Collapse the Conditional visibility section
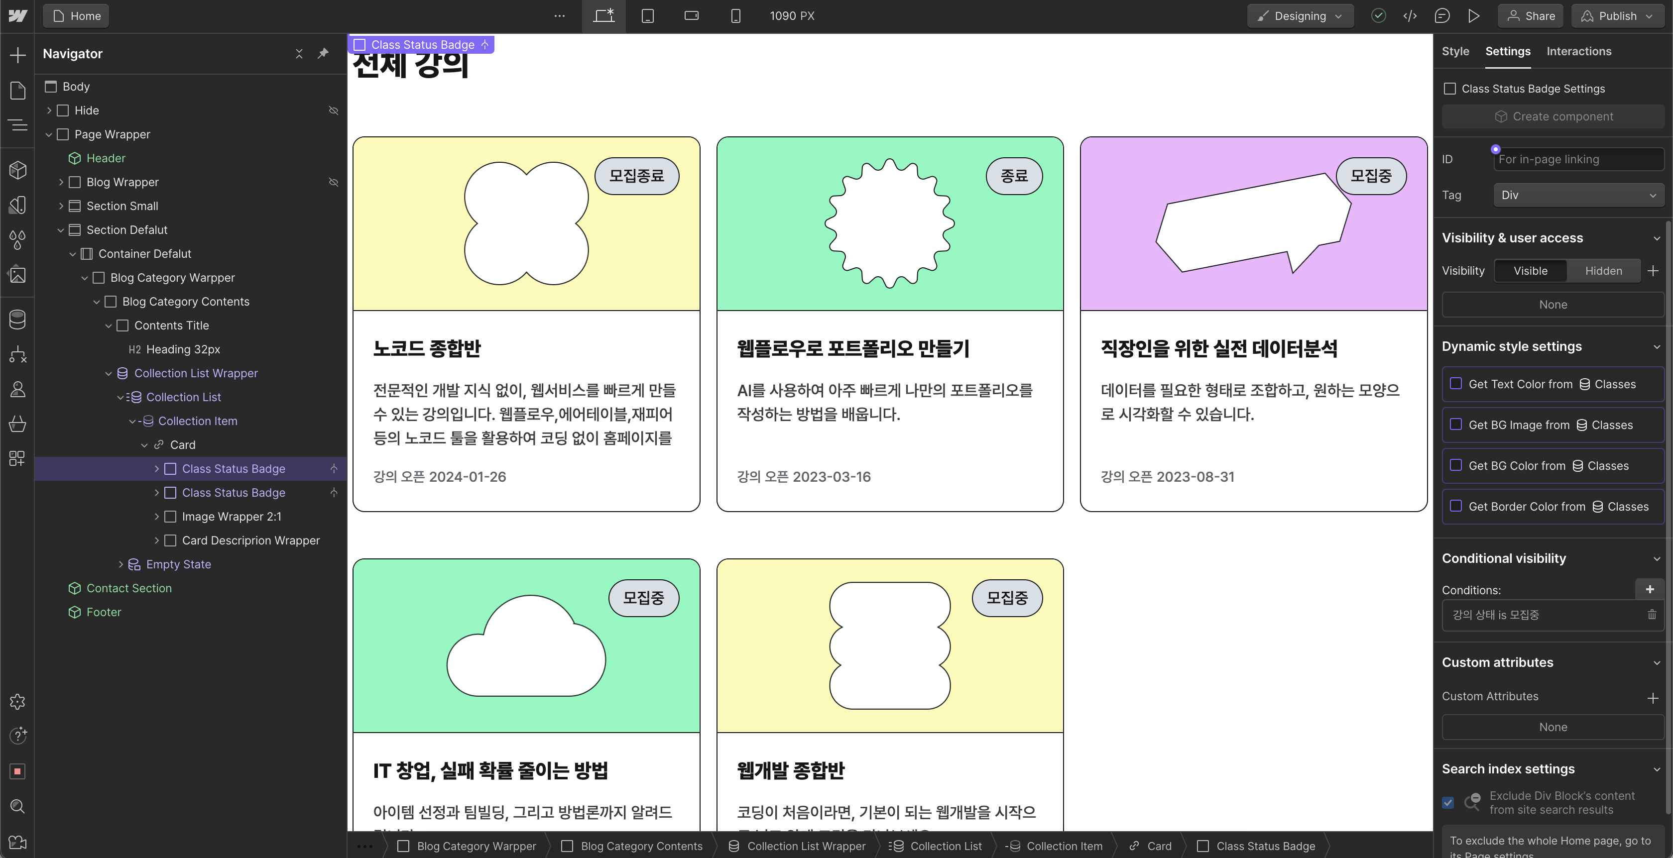1673x858 pixels. pyautogui.click(x=1657, y=559)
